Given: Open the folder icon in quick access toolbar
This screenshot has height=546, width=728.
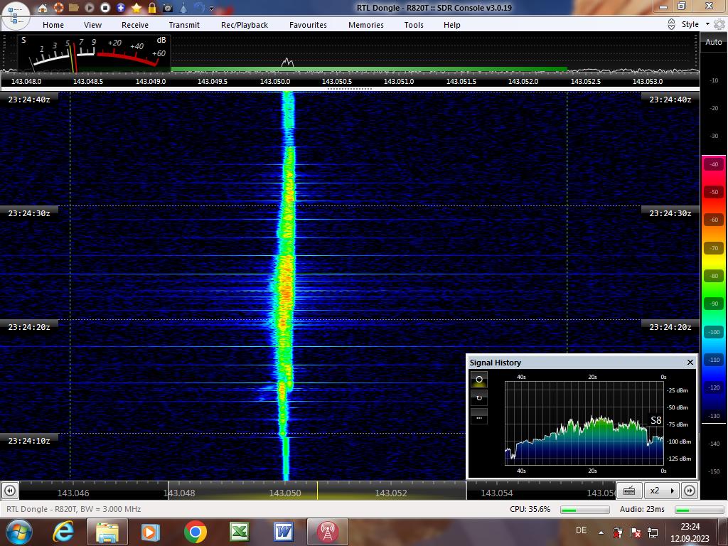Looking at the screenshot, I should tap(73, 7).
